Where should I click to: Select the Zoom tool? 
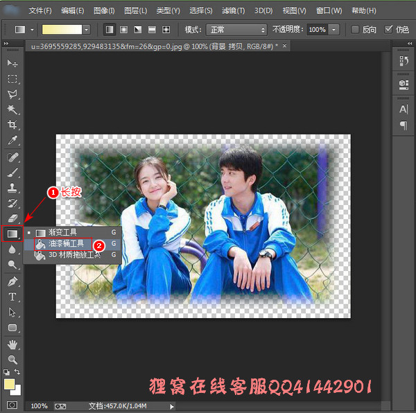12,360
